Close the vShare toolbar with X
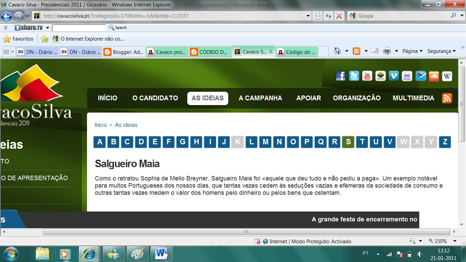This screenshot has height=262, width=466. pyautogui.click(x=5, y=28)
